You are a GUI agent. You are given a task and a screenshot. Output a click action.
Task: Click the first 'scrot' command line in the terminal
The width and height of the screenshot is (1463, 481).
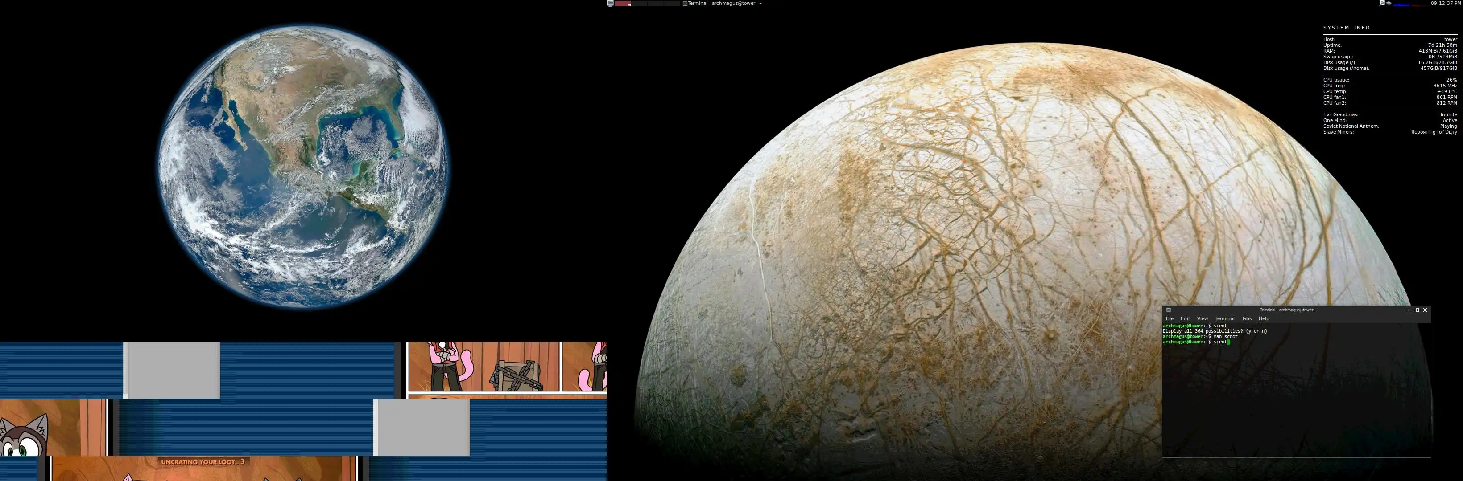click(1195, 326)
